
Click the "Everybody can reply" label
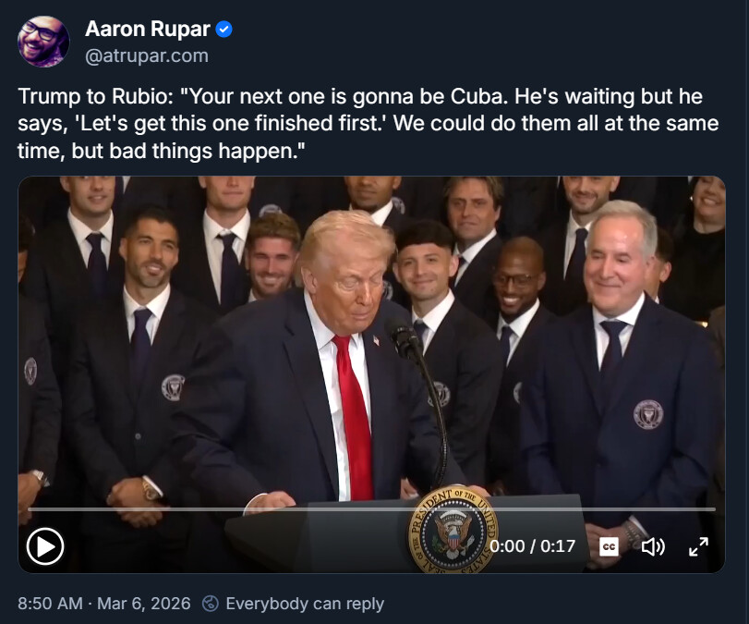[305, 604]
